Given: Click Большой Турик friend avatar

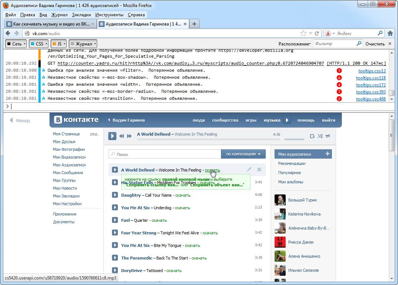Looking at the screenshot, I should coord(280,200).
